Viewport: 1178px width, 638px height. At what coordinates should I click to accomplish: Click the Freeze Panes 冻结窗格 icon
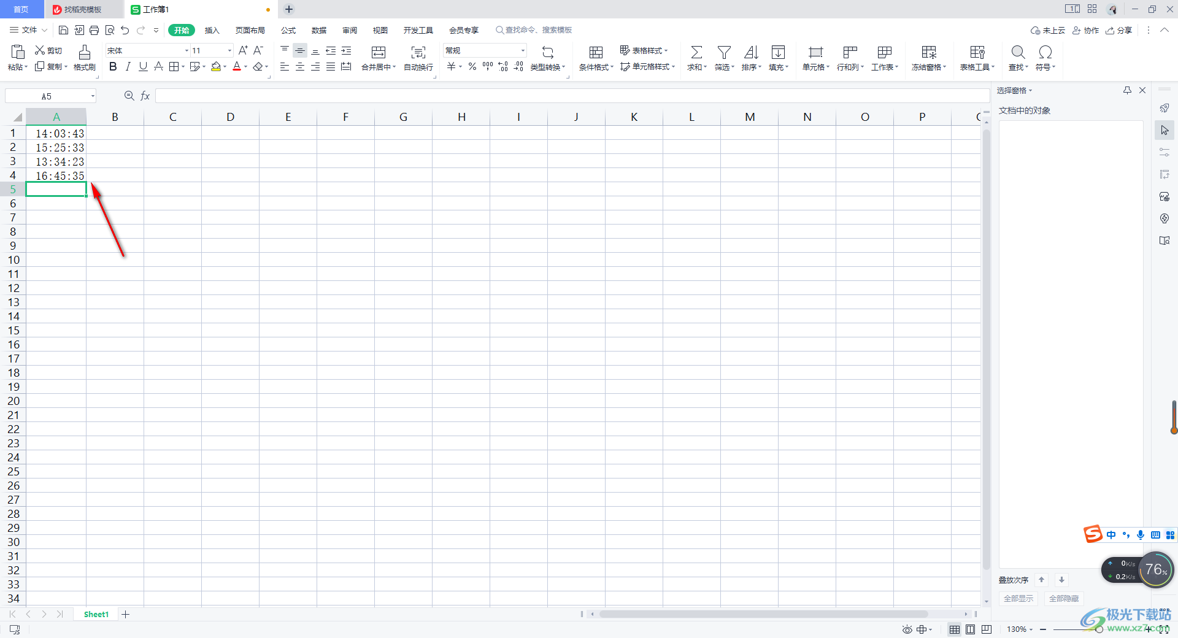929,52
